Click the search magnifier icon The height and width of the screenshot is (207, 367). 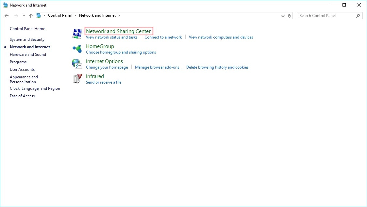pyautogui.click(x=358, y=16)
